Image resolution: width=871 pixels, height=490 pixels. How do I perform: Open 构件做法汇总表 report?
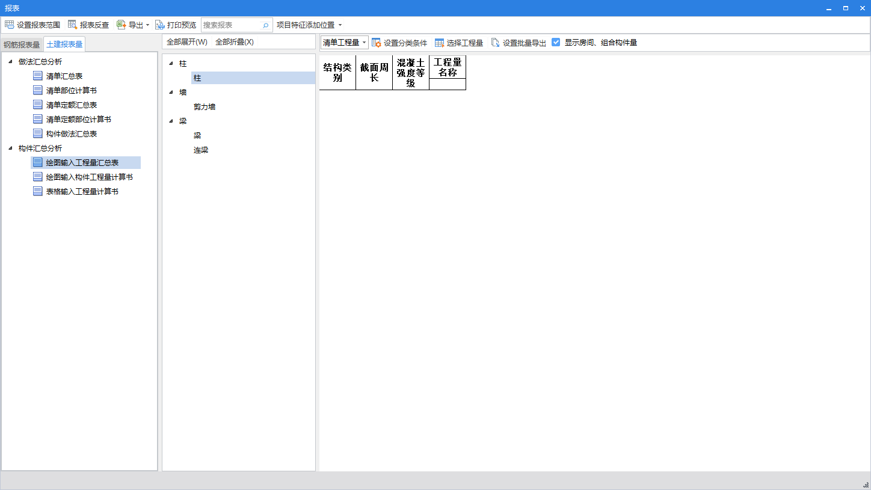[72, 133]
